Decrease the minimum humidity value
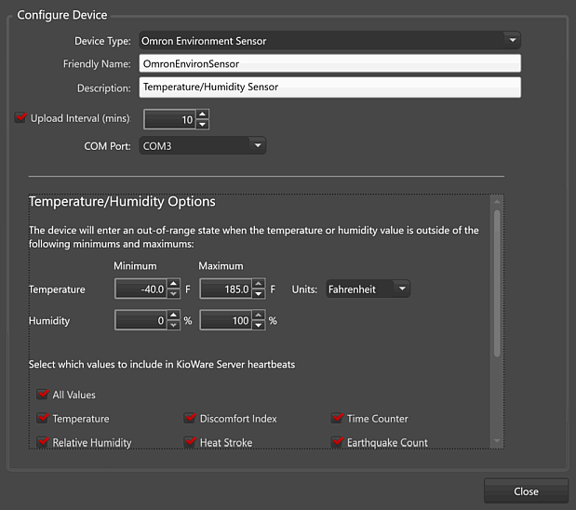 pos(173,326)
